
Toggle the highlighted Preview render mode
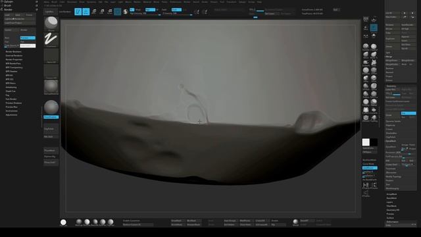[x=28, y=38]
